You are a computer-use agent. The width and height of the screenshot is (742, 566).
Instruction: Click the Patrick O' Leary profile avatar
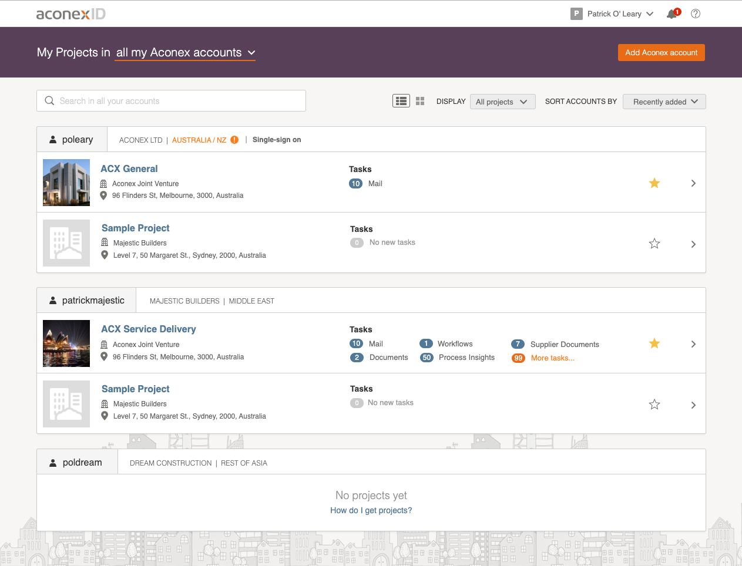576,14
